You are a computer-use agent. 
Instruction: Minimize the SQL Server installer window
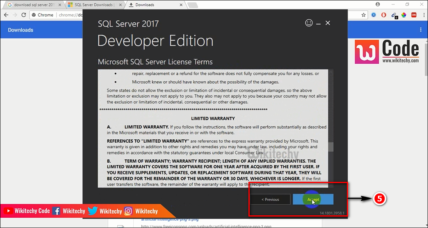coord(319,23)
